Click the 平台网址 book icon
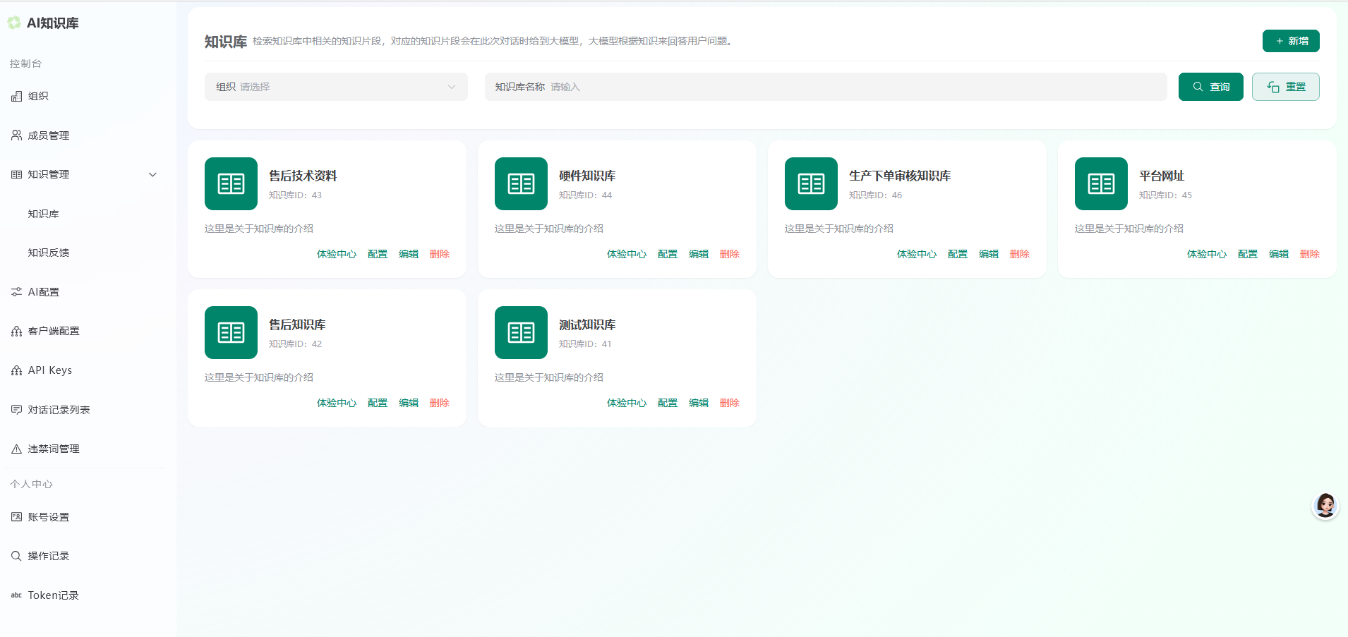The height and width of the screenshot is (637, 1348). (1101, 183)
